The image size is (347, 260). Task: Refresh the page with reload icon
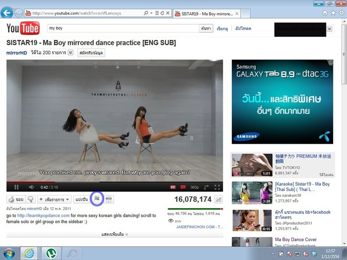tap(162, 13)
